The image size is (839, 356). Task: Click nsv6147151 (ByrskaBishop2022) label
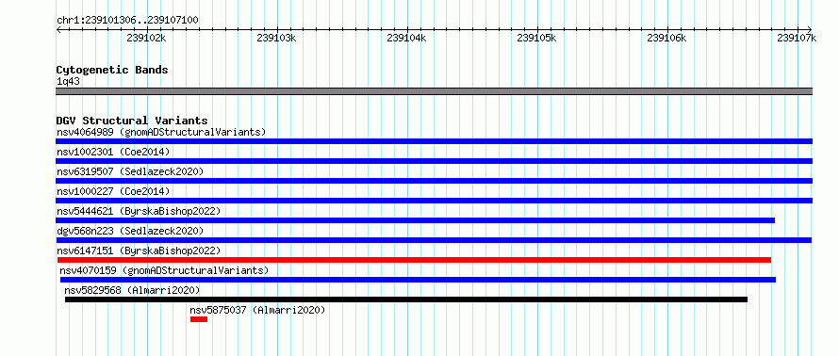tap(139, 251)
